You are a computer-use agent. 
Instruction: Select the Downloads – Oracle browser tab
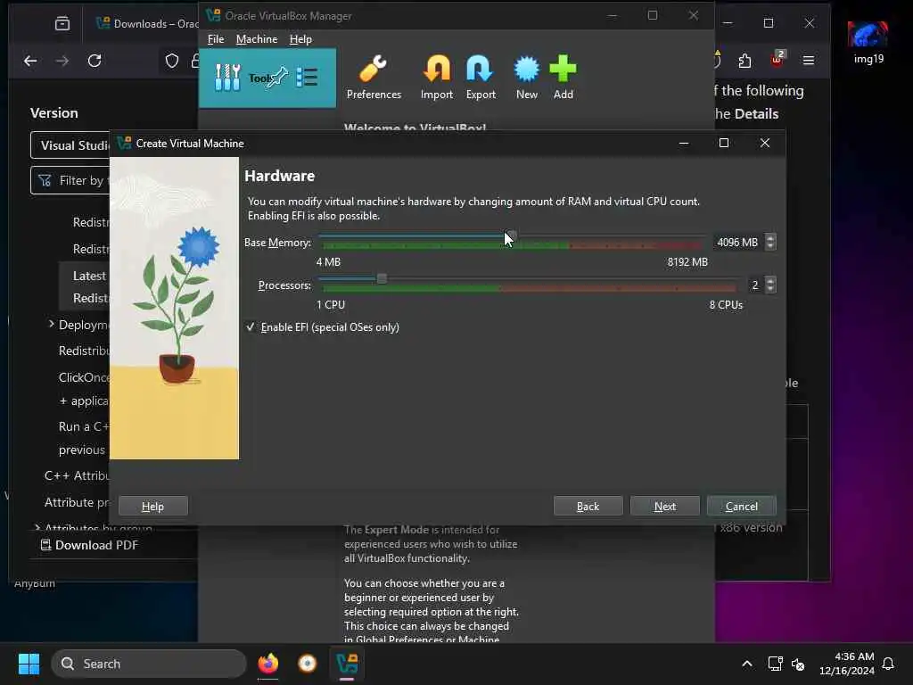(x=149, y=23)
